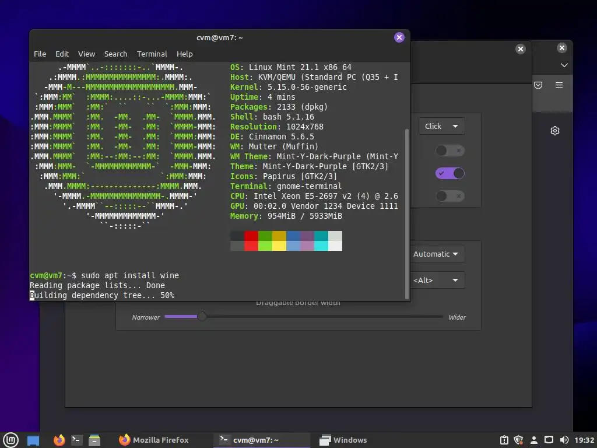The width and height of the screenshot is (597, 448).
Task: Click the 'OS: Linux Mint 21.1 x86_64' line
Action: click(290, 68)
